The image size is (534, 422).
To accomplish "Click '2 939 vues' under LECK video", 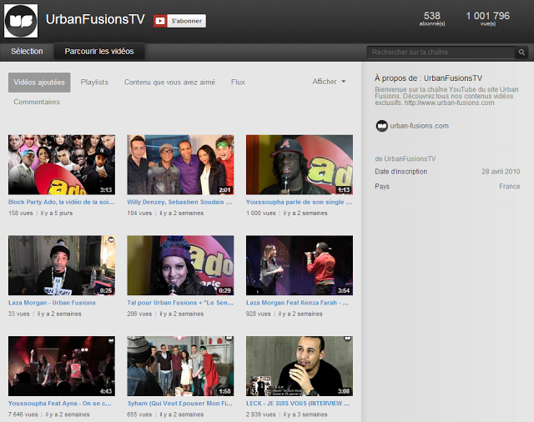I will tap(260, 414).
